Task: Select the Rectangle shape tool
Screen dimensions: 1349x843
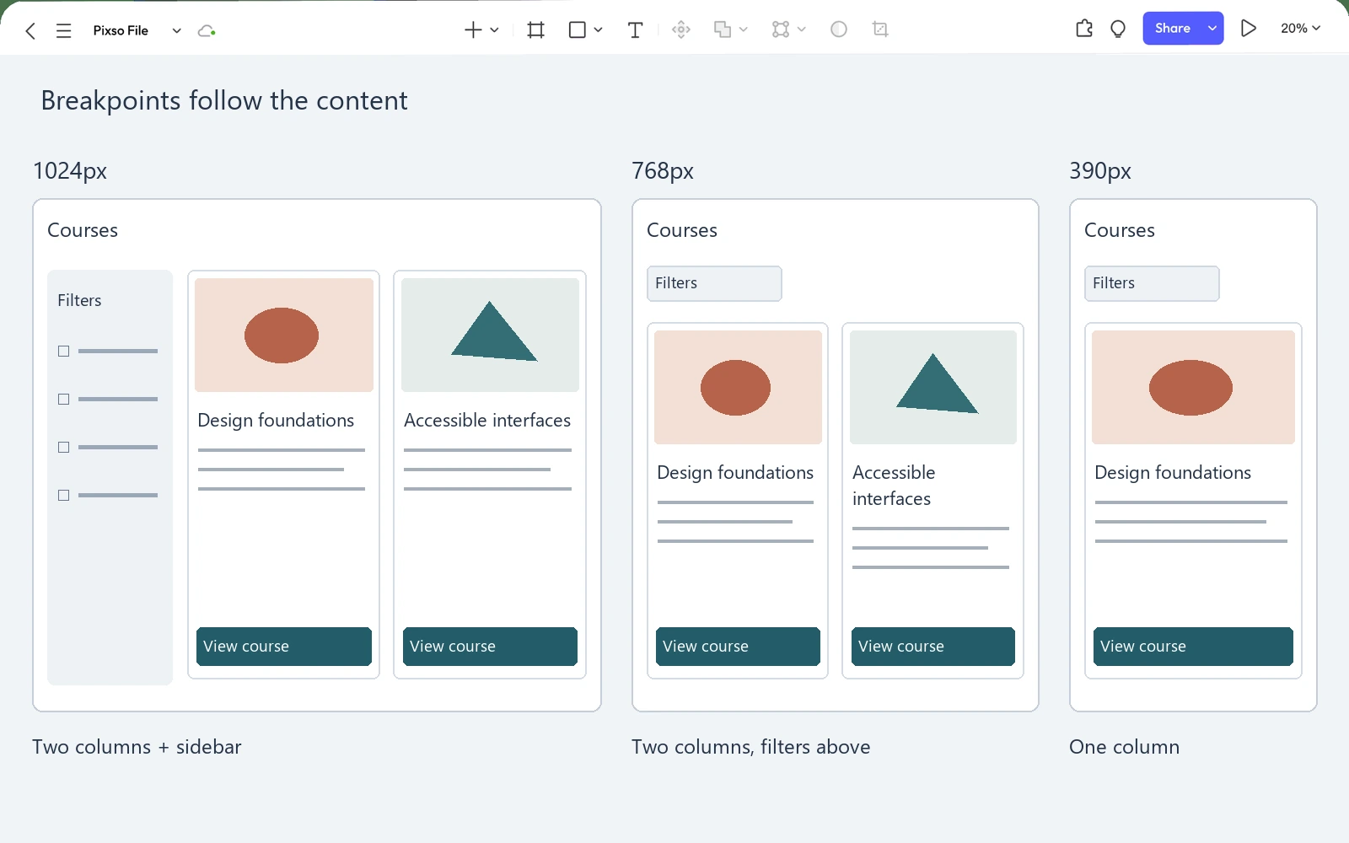Action: click(x=578, y=30)
